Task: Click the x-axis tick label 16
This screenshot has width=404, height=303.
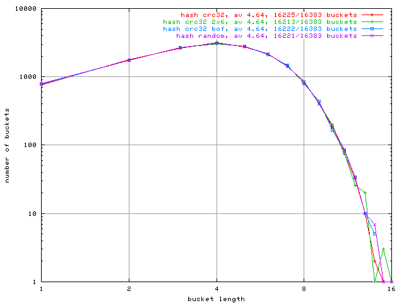Action: tap(391, 289)
